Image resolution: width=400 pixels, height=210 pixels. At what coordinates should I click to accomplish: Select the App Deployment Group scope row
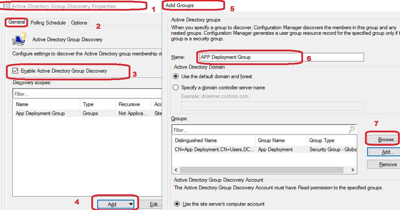[40, 113]
